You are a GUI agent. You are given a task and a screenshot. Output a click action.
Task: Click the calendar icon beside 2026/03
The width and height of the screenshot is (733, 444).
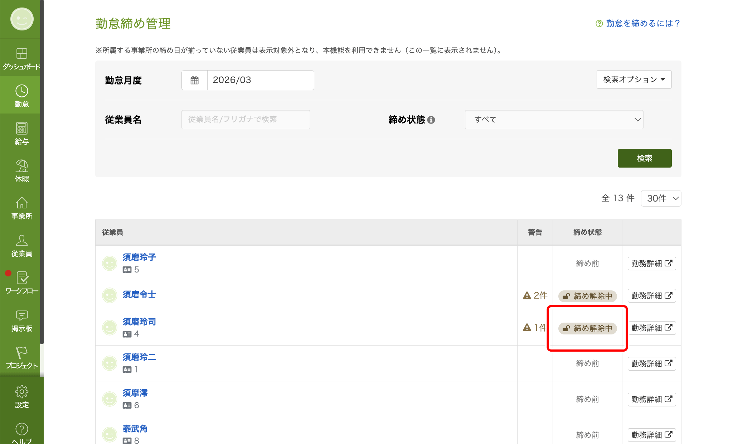pos(194,80)
